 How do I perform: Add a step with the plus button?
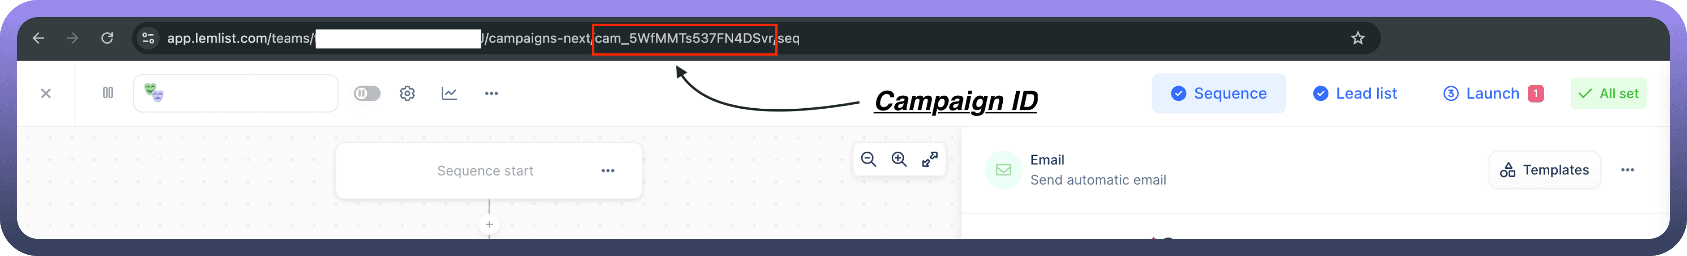[489, 225]
